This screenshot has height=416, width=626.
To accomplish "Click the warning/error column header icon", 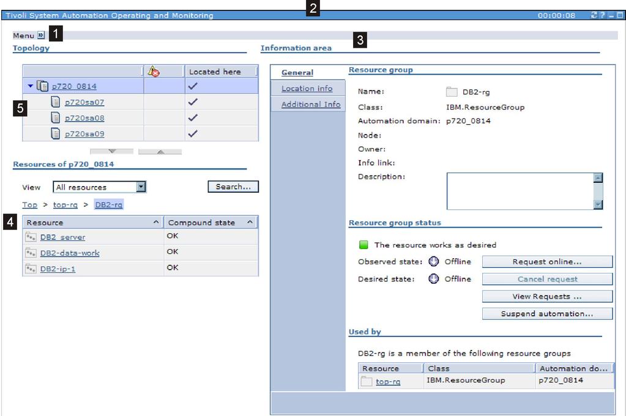I will point(154,72).
